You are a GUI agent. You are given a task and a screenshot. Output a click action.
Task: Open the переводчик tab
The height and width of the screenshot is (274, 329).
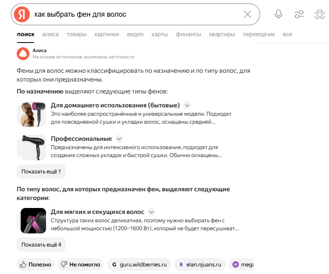pyautogui.click(x=259, y=34)
